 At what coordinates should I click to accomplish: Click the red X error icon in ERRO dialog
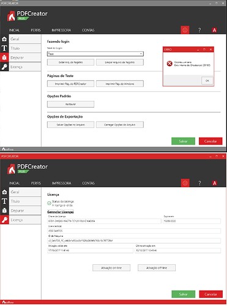(169, 64)
